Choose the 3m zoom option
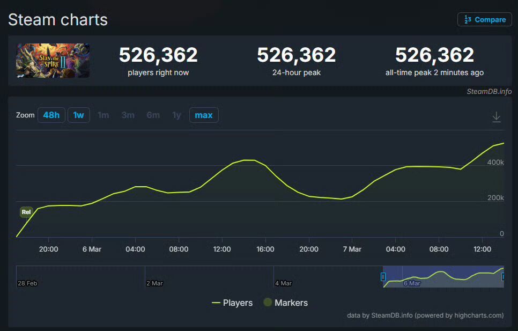Viewport: 518px width, 331px height. coord(128,115)
